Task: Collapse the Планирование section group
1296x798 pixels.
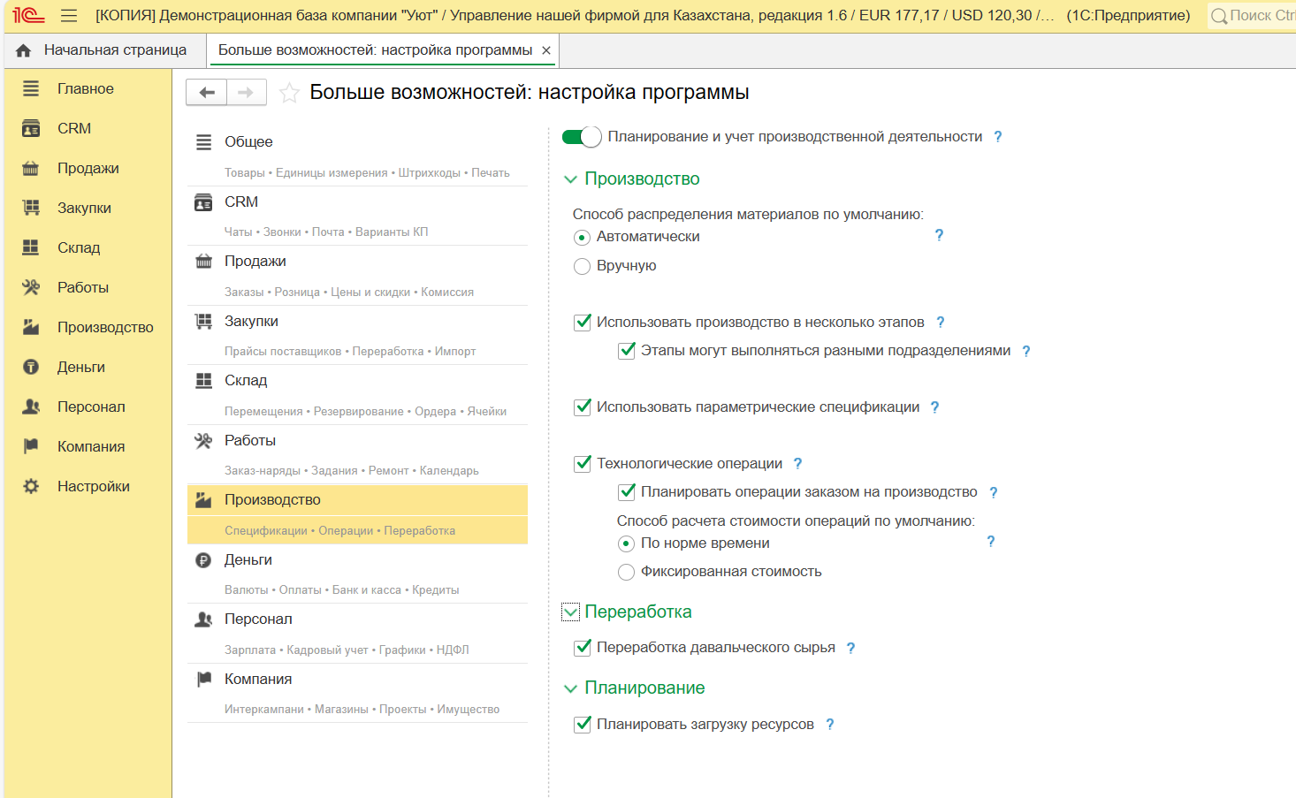Action: tap(570, 688)
